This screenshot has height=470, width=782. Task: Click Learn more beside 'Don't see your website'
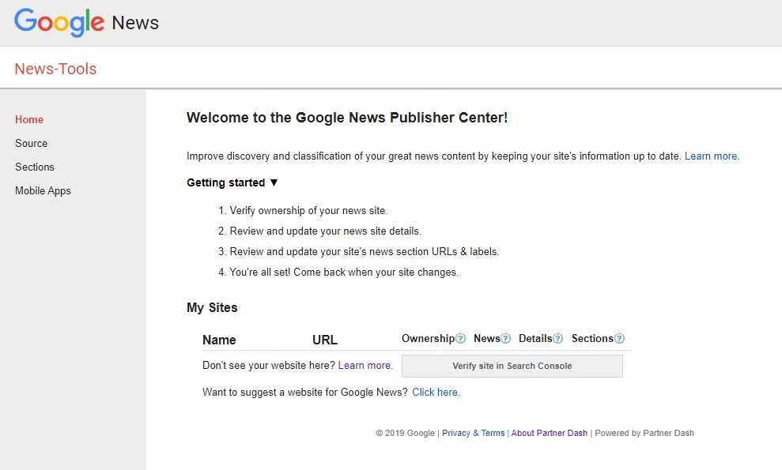[364, 366]
